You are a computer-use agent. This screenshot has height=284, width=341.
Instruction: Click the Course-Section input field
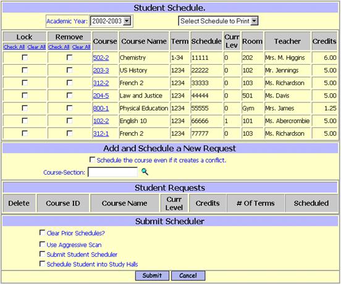(x=113, y=172)
